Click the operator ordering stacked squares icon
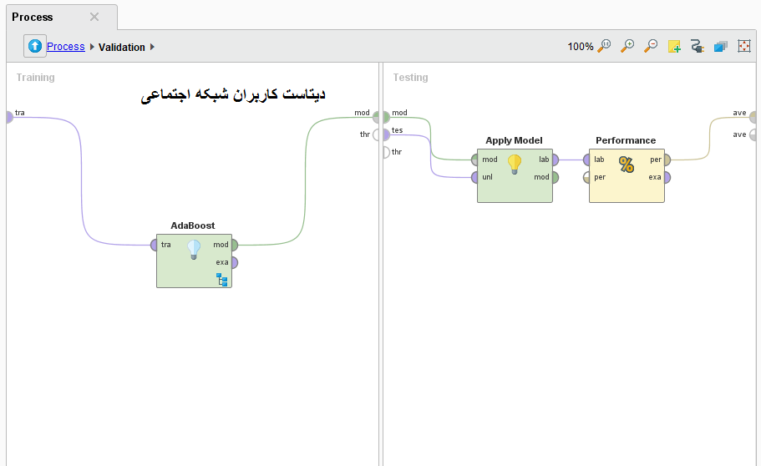761x466 pixels. coord(721,47)
